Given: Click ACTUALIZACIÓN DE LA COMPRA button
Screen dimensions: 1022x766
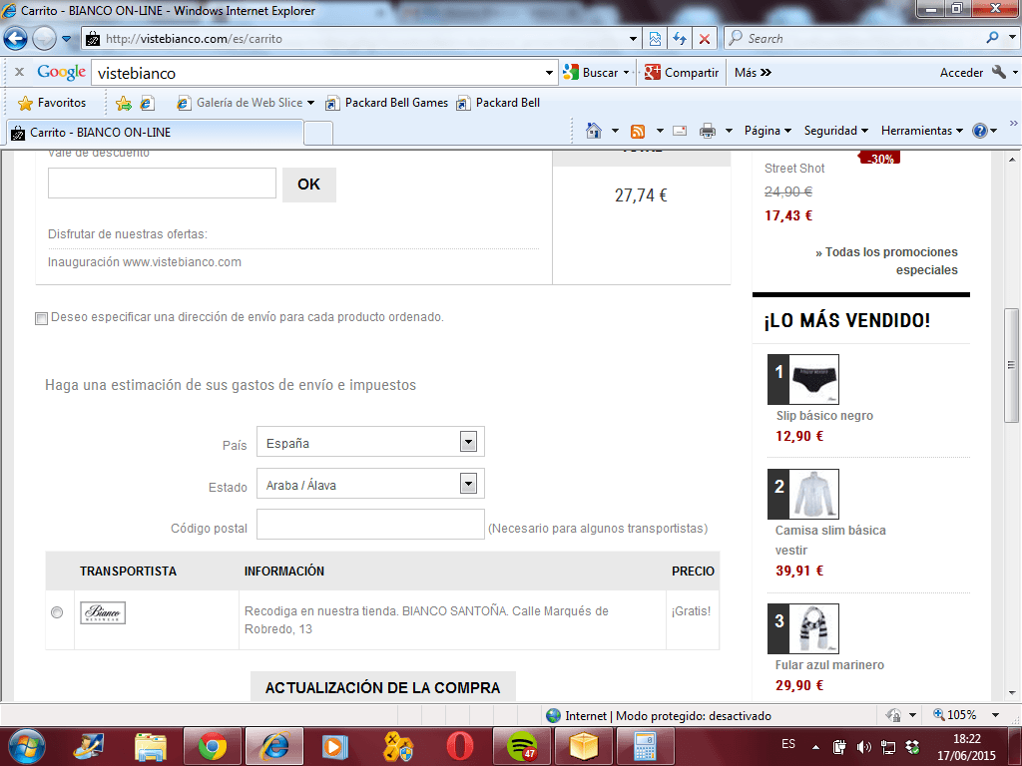Looking at the screenshot, I should pyautogui.click(x=382, y=687).
